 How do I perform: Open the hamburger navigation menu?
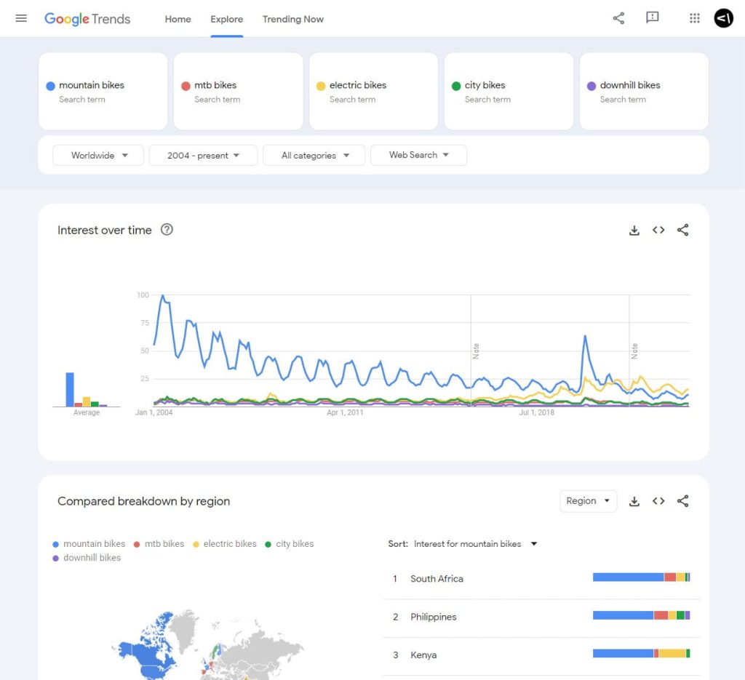click(x=20, y=18)
